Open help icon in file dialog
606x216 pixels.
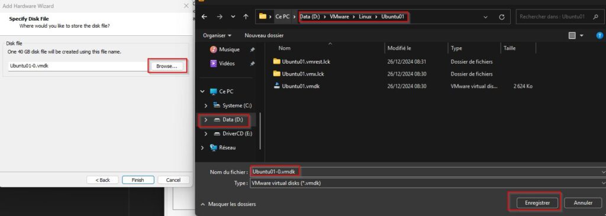tap(599, 35)
